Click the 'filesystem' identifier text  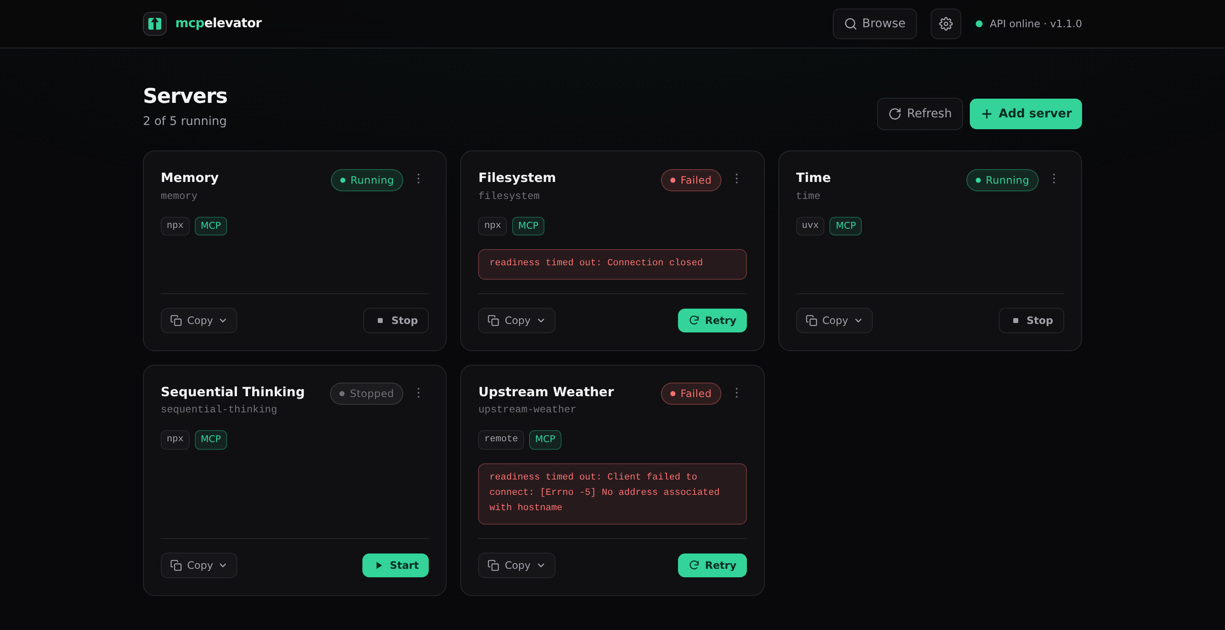tap(509, 196)
